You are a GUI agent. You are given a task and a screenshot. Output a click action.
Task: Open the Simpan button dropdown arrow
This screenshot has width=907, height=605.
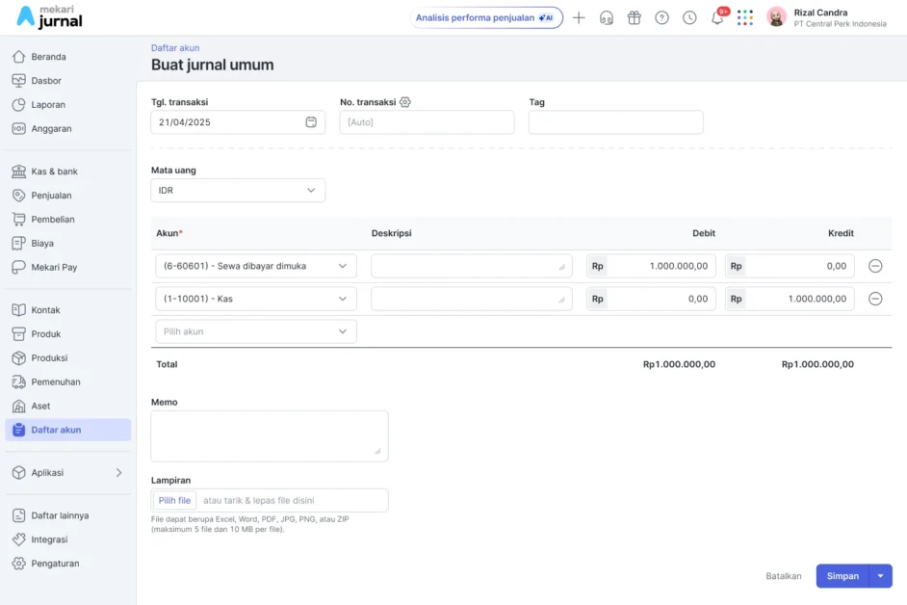coord(880,576)
